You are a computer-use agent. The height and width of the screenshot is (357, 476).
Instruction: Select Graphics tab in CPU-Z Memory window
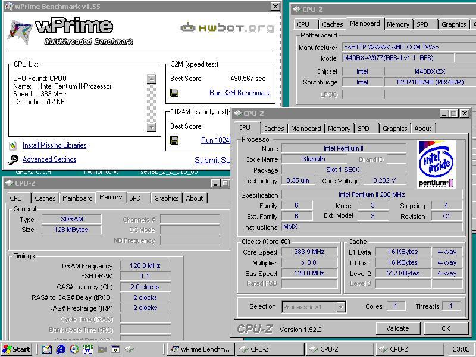click(167, 198)
